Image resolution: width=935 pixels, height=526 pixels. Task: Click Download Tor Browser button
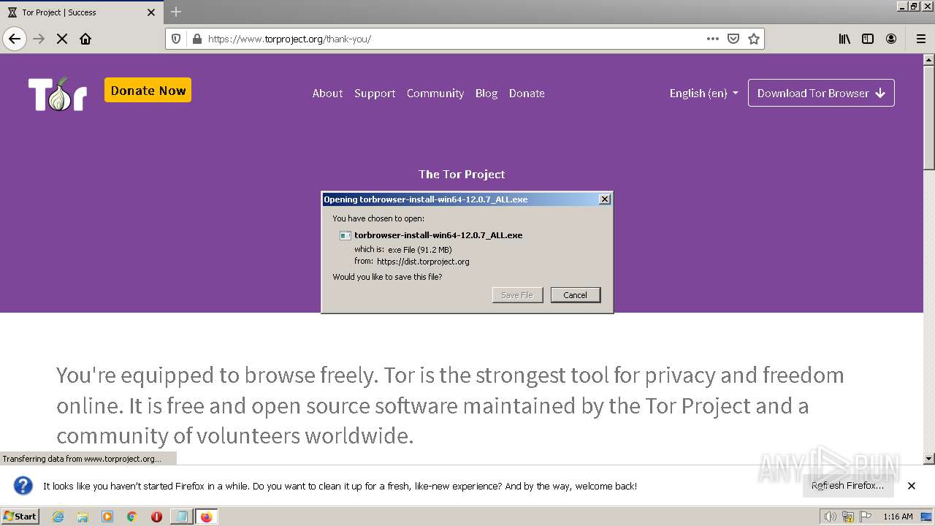pyautogui.click(x=821, y=93)
